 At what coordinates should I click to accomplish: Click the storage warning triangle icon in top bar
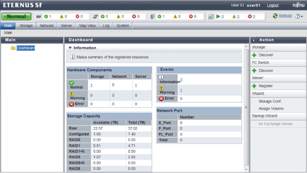tap(62, 17)
